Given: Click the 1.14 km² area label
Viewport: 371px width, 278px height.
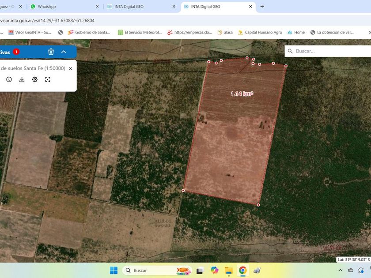Looking at the screenshot, I should pyautogui.click(x=242, y=94).
